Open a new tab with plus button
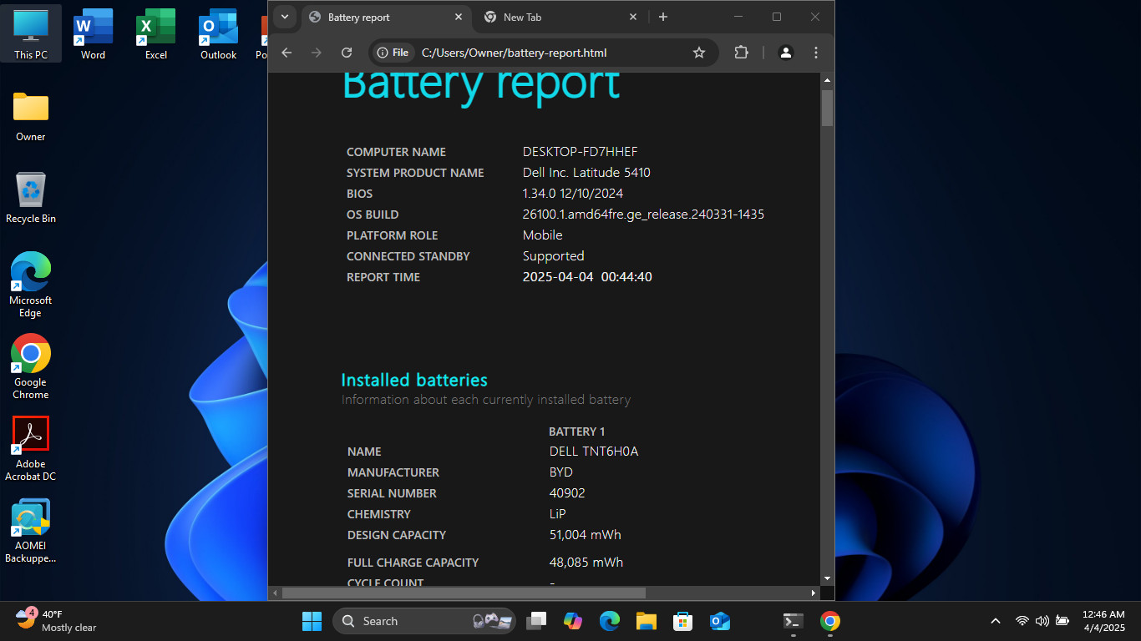Image resolution: width=1141 pixels, height=641 pixels. (663, 17)
